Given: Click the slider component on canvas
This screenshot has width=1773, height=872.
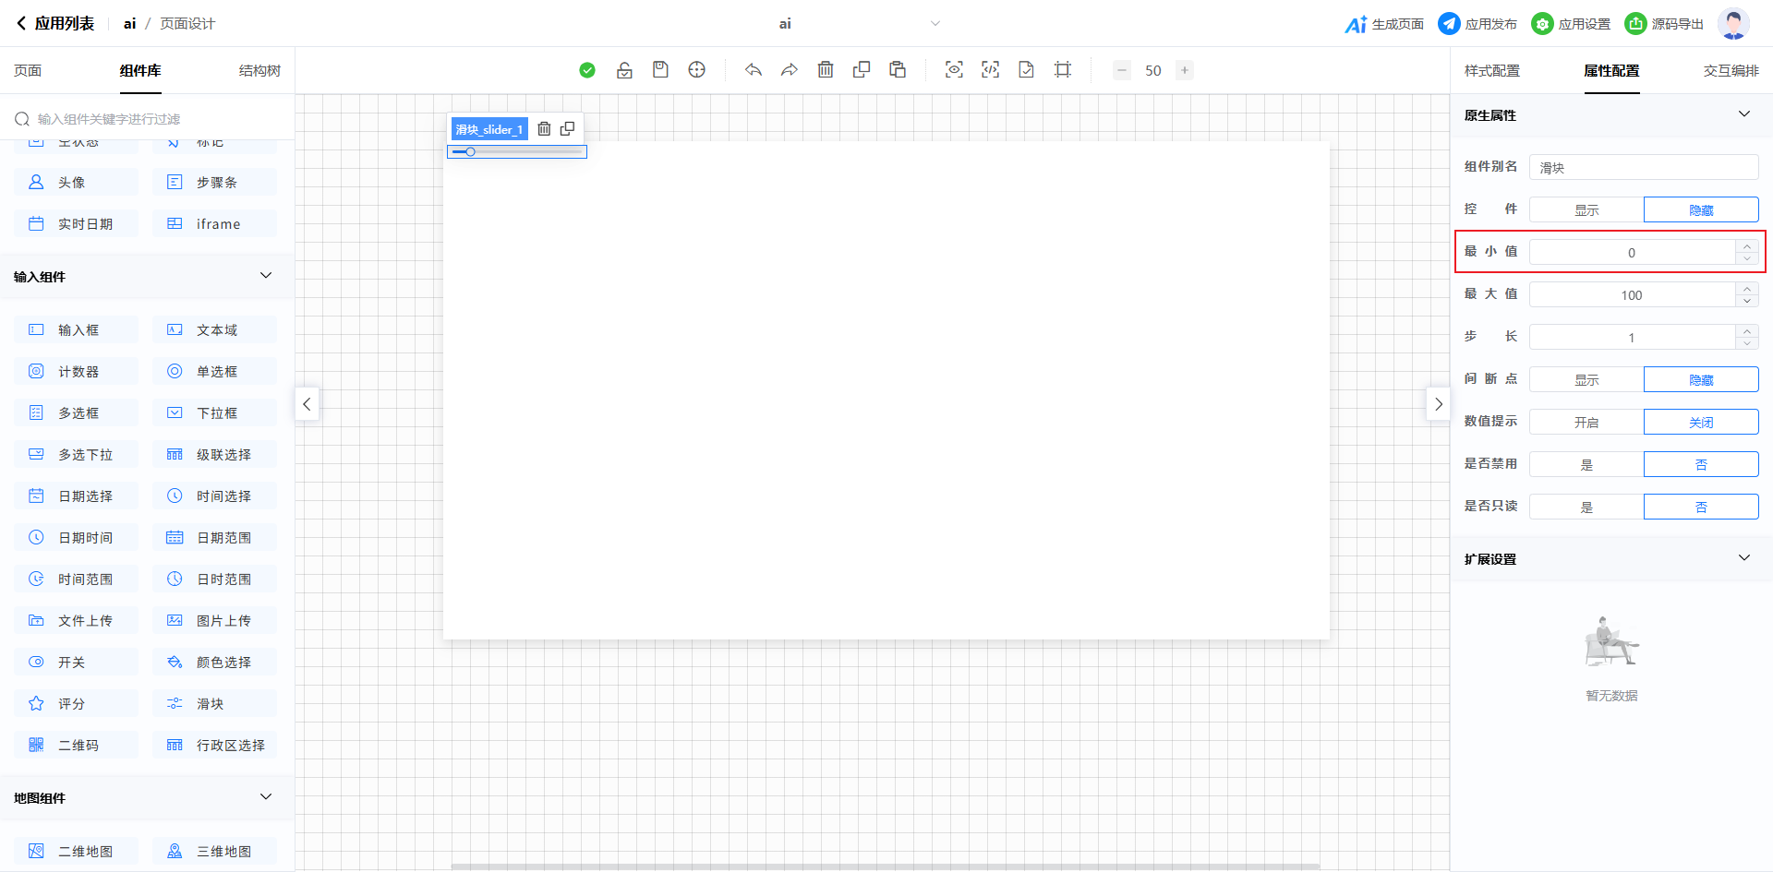Looking at the screenshot, I should pyautogui.click(x=517, y=152).
